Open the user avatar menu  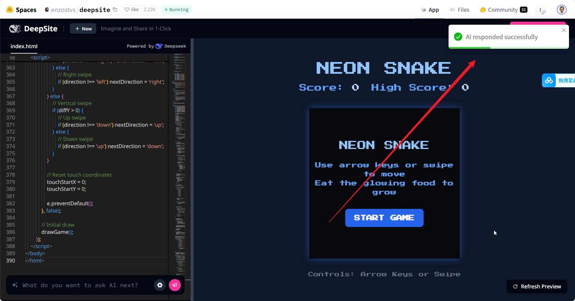(x=561, y=10)
